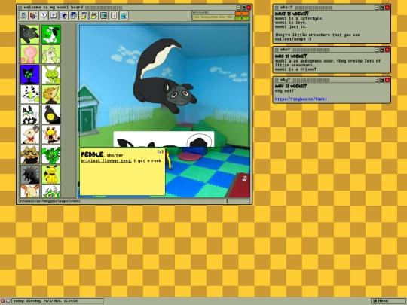Click the documents-with-cursor toolbar icon
Viewport: 407px width, 305px height.
pos(63,16)
